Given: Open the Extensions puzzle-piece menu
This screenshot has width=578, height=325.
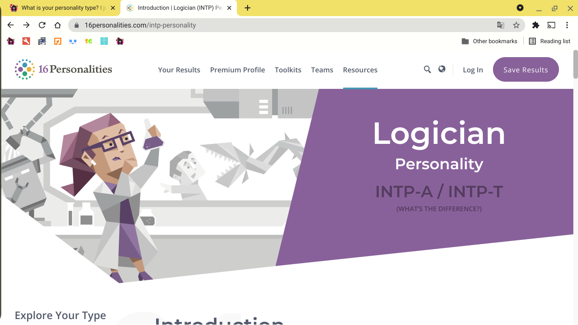Looking at the screenshot, I should (x=536, y=25).
